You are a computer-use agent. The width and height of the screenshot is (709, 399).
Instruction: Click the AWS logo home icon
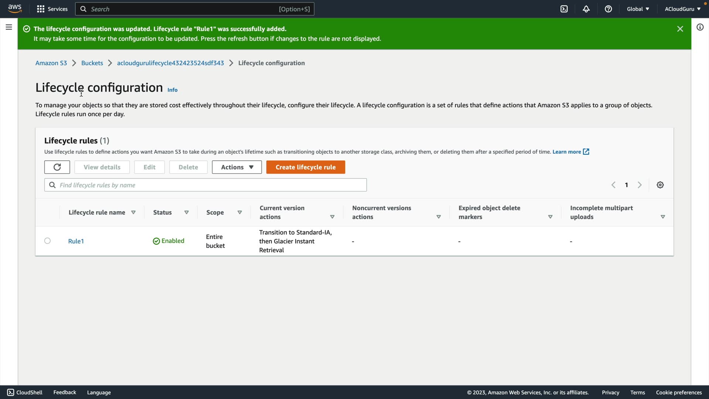click(15, 8)
